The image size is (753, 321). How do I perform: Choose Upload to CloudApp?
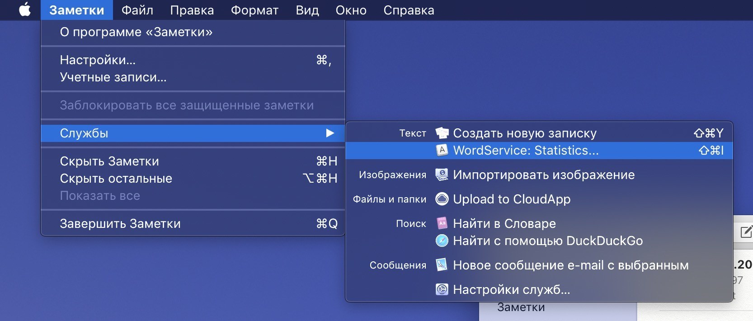(x=539, y=199)
